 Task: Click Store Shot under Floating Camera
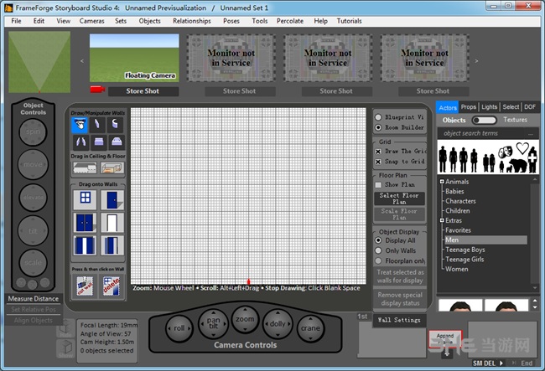143,91
